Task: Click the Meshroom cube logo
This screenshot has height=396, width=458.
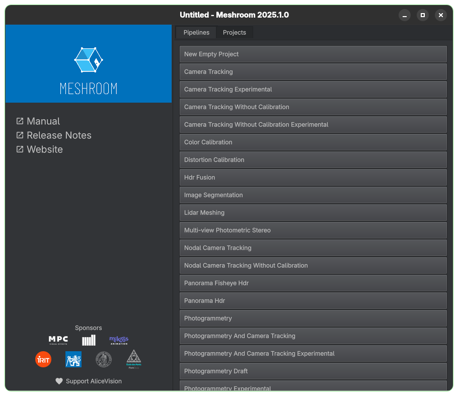Action: point(89,60)
